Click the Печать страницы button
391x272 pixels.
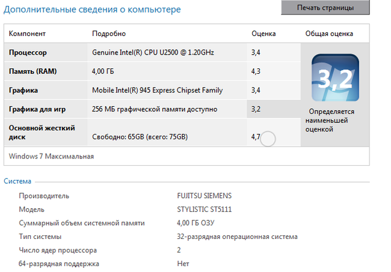(325, 8)
